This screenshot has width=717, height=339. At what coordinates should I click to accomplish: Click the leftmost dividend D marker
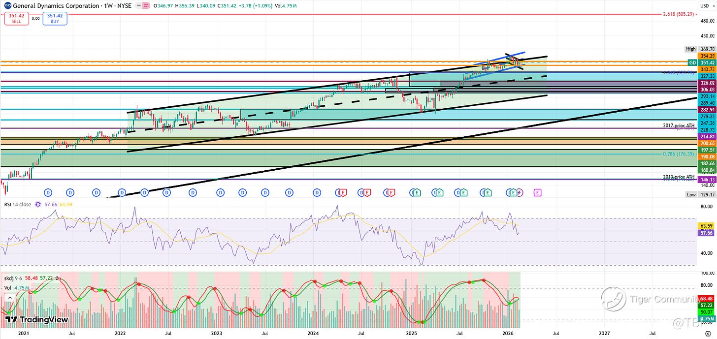click(48, 192)
